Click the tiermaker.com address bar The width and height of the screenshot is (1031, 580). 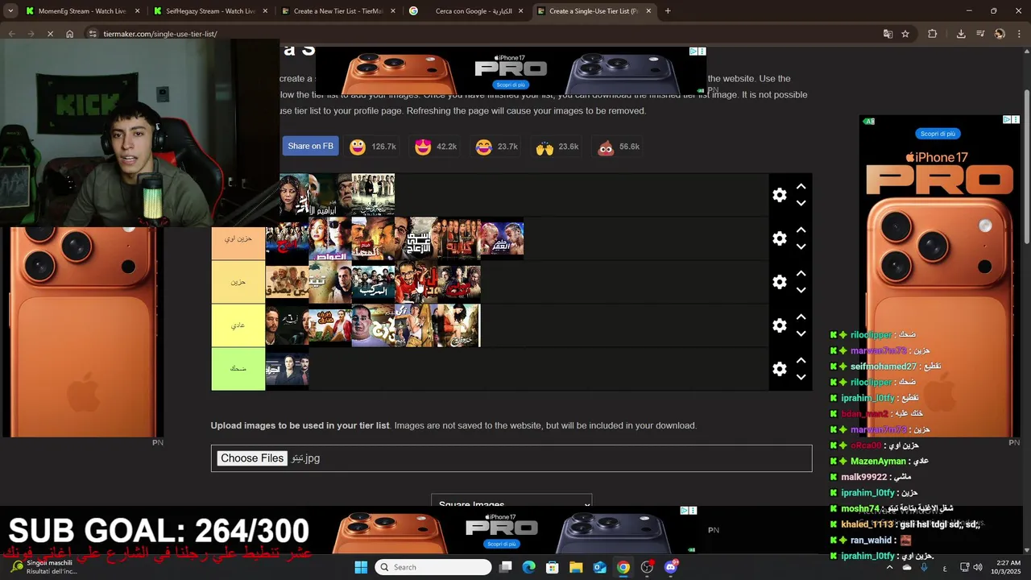coord(483,34)
